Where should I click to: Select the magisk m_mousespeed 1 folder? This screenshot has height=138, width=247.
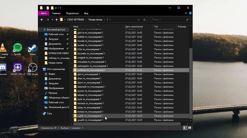pyautogui.click(x=91, y=58)
